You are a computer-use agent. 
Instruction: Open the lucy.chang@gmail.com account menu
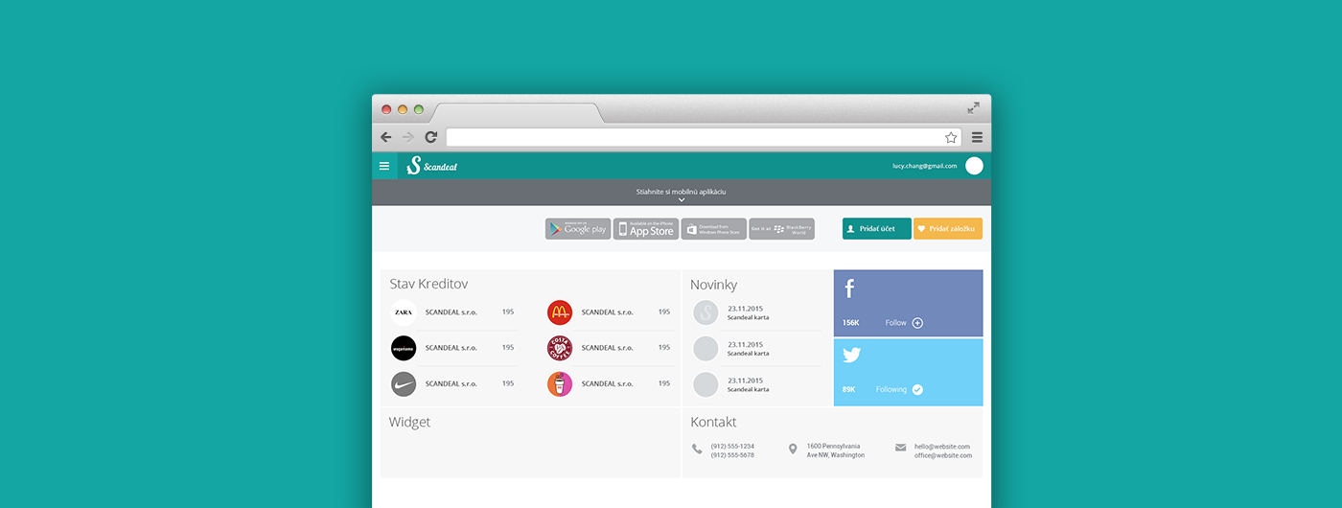[x=924, y=166]
